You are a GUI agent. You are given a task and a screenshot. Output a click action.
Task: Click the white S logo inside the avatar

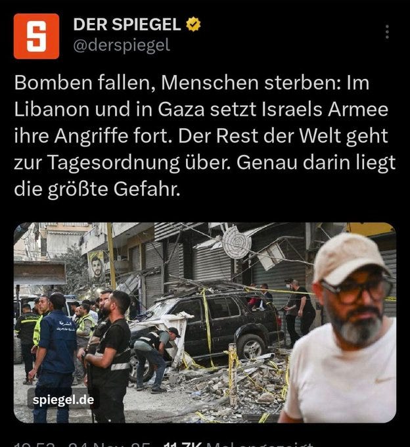pyautogui.click(x=37, y=37)
